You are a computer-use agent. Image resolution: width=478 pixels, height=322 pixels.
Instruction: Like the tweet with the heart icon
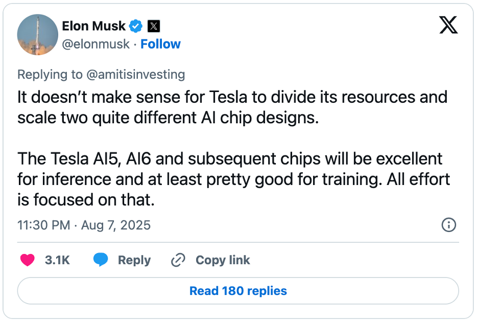27,260
